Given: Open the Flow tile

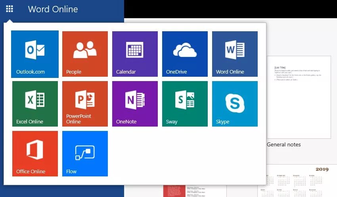Looking at the screenshot, I should pyautogui.click(x=85, y=154).
